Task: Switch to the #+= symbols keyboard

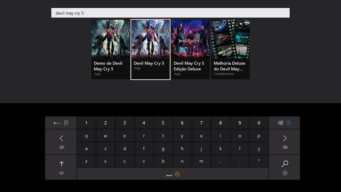Action: (x=61, y=123)
